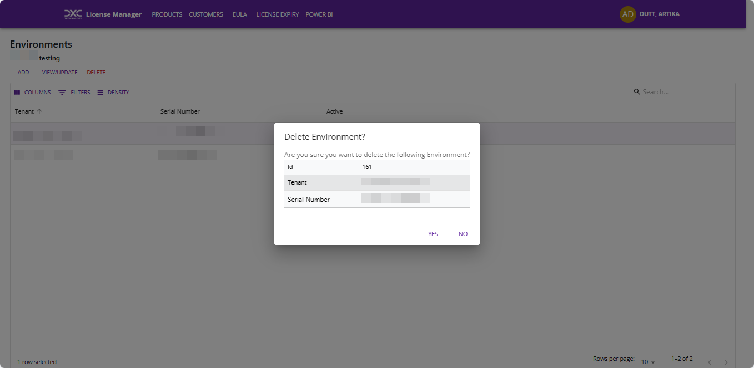Viewport: 754px width, 368px height.
Task: Click inside the Search field
Action: point(686,92)
